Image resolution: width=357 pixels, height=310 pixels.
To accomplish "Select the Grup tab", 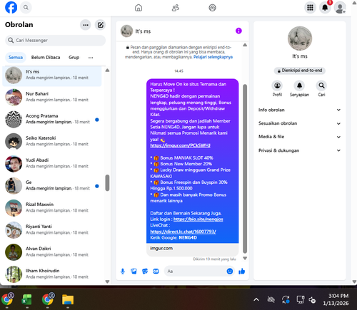I will 74,58.
